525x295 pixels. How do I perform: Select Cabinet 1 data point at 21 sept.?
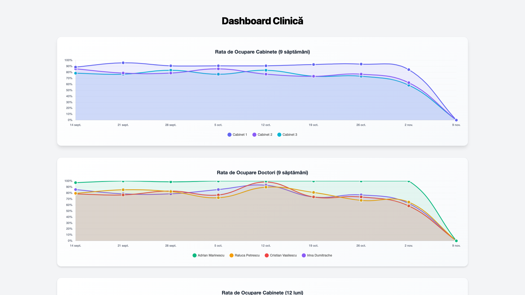coord(123,63)
